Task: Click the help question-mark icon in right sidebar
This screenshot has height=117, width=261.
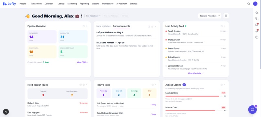Action: [257, 37]
